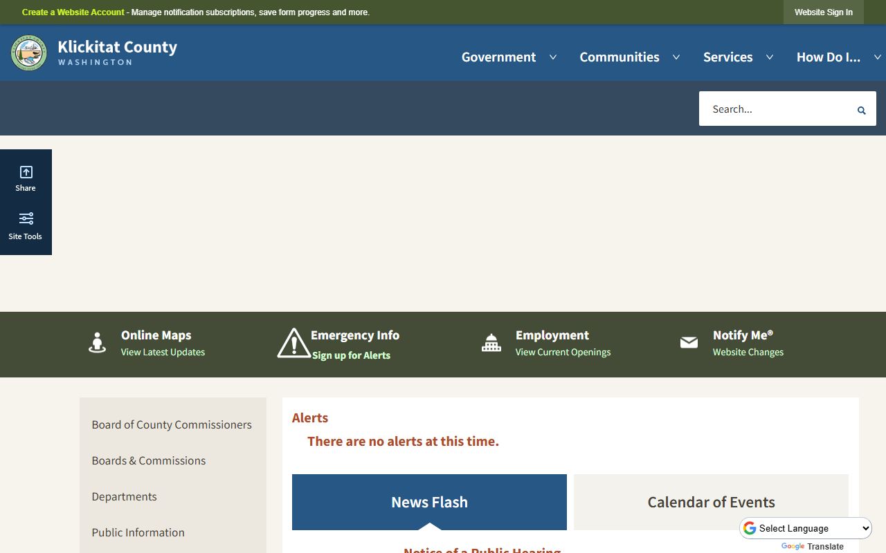This screenshot has height=553, width=886.
Task: Open the Public Information page
Action: point(138,532)
